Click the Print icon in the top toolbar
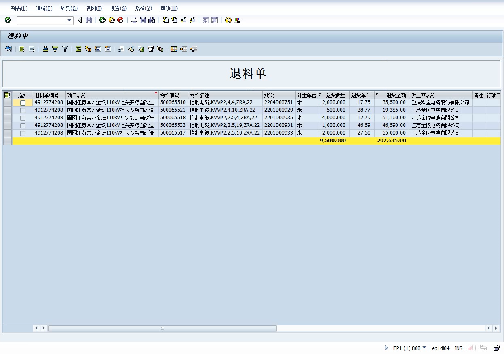504x354 pixels. tap(134, 20)
